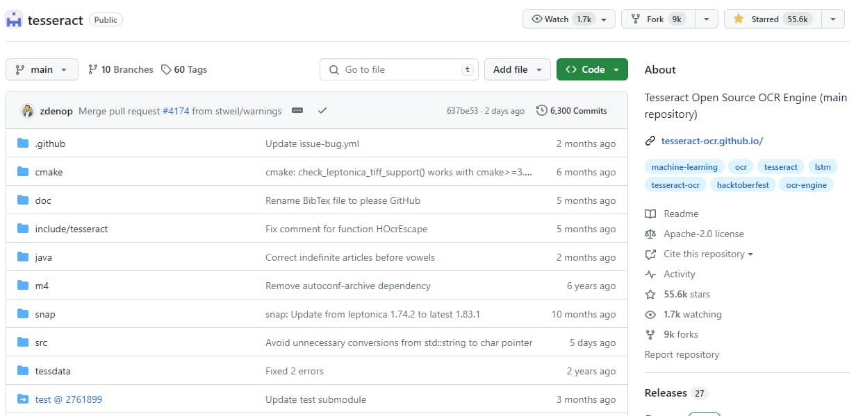Click the ocr-engine topic tag
The width and height of the screenshot is (856, 416).
[x=806, y=185]
